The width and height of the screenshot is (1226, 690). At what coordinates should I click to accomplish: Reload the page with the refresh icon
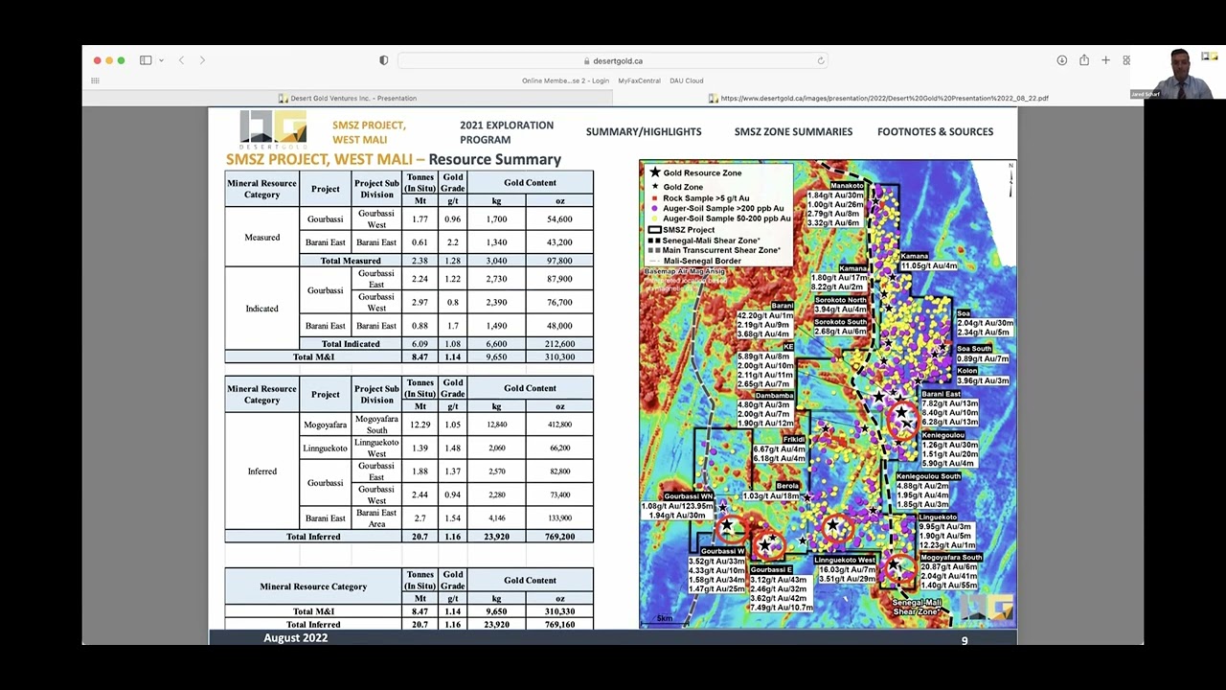[821, 60]
